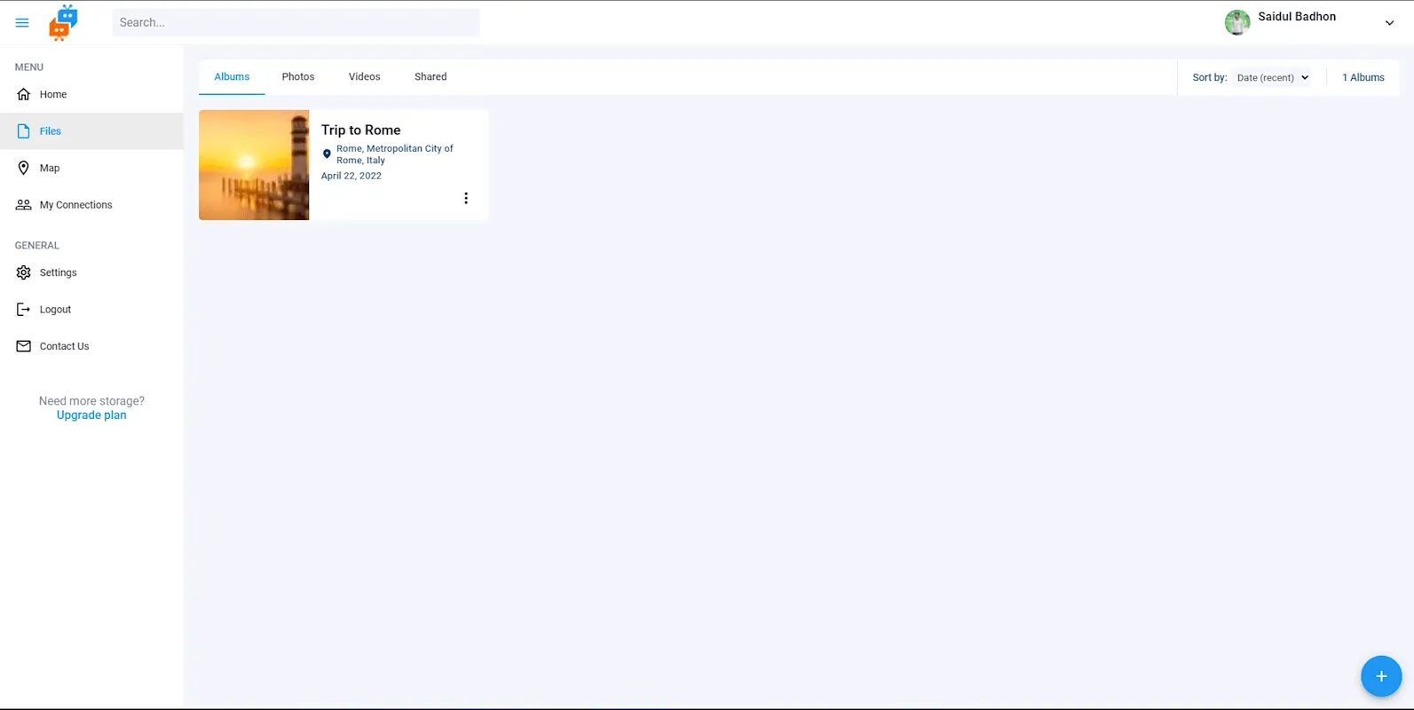Open Trip to Rome album options menu

466,198
